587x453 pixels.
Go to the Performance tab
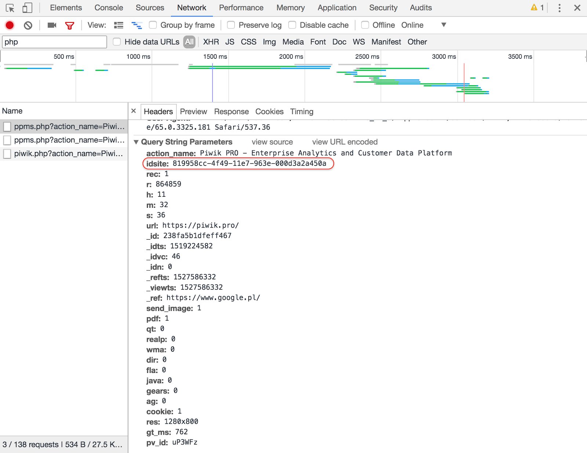tap(241, 8)
